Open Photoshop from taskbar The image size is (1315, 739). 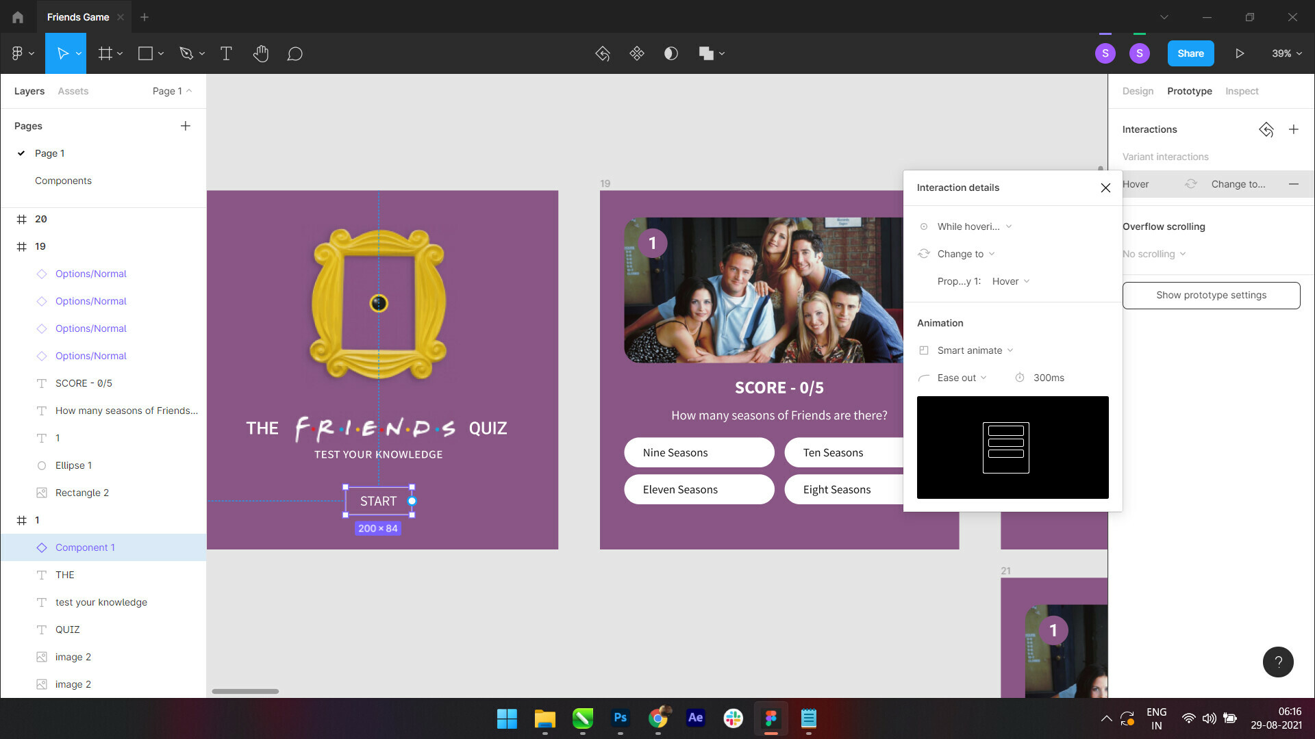621,718
